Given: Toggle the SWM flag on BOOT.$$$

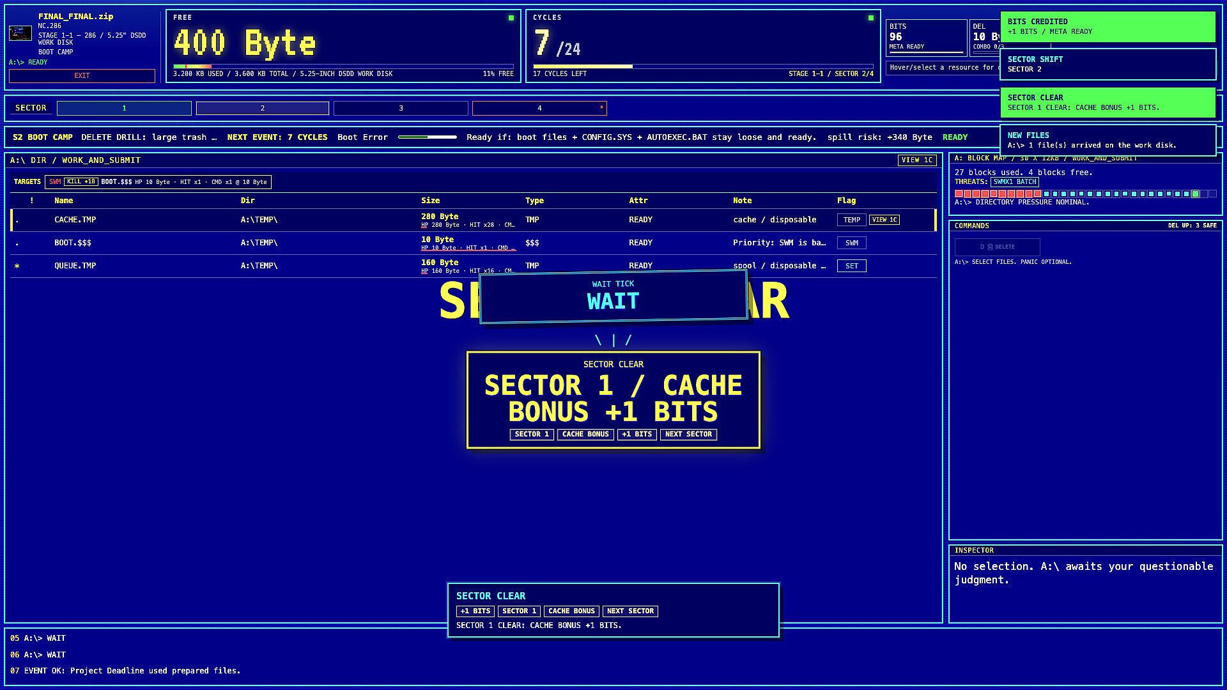Looking at the screenshot, I should 852,243.
